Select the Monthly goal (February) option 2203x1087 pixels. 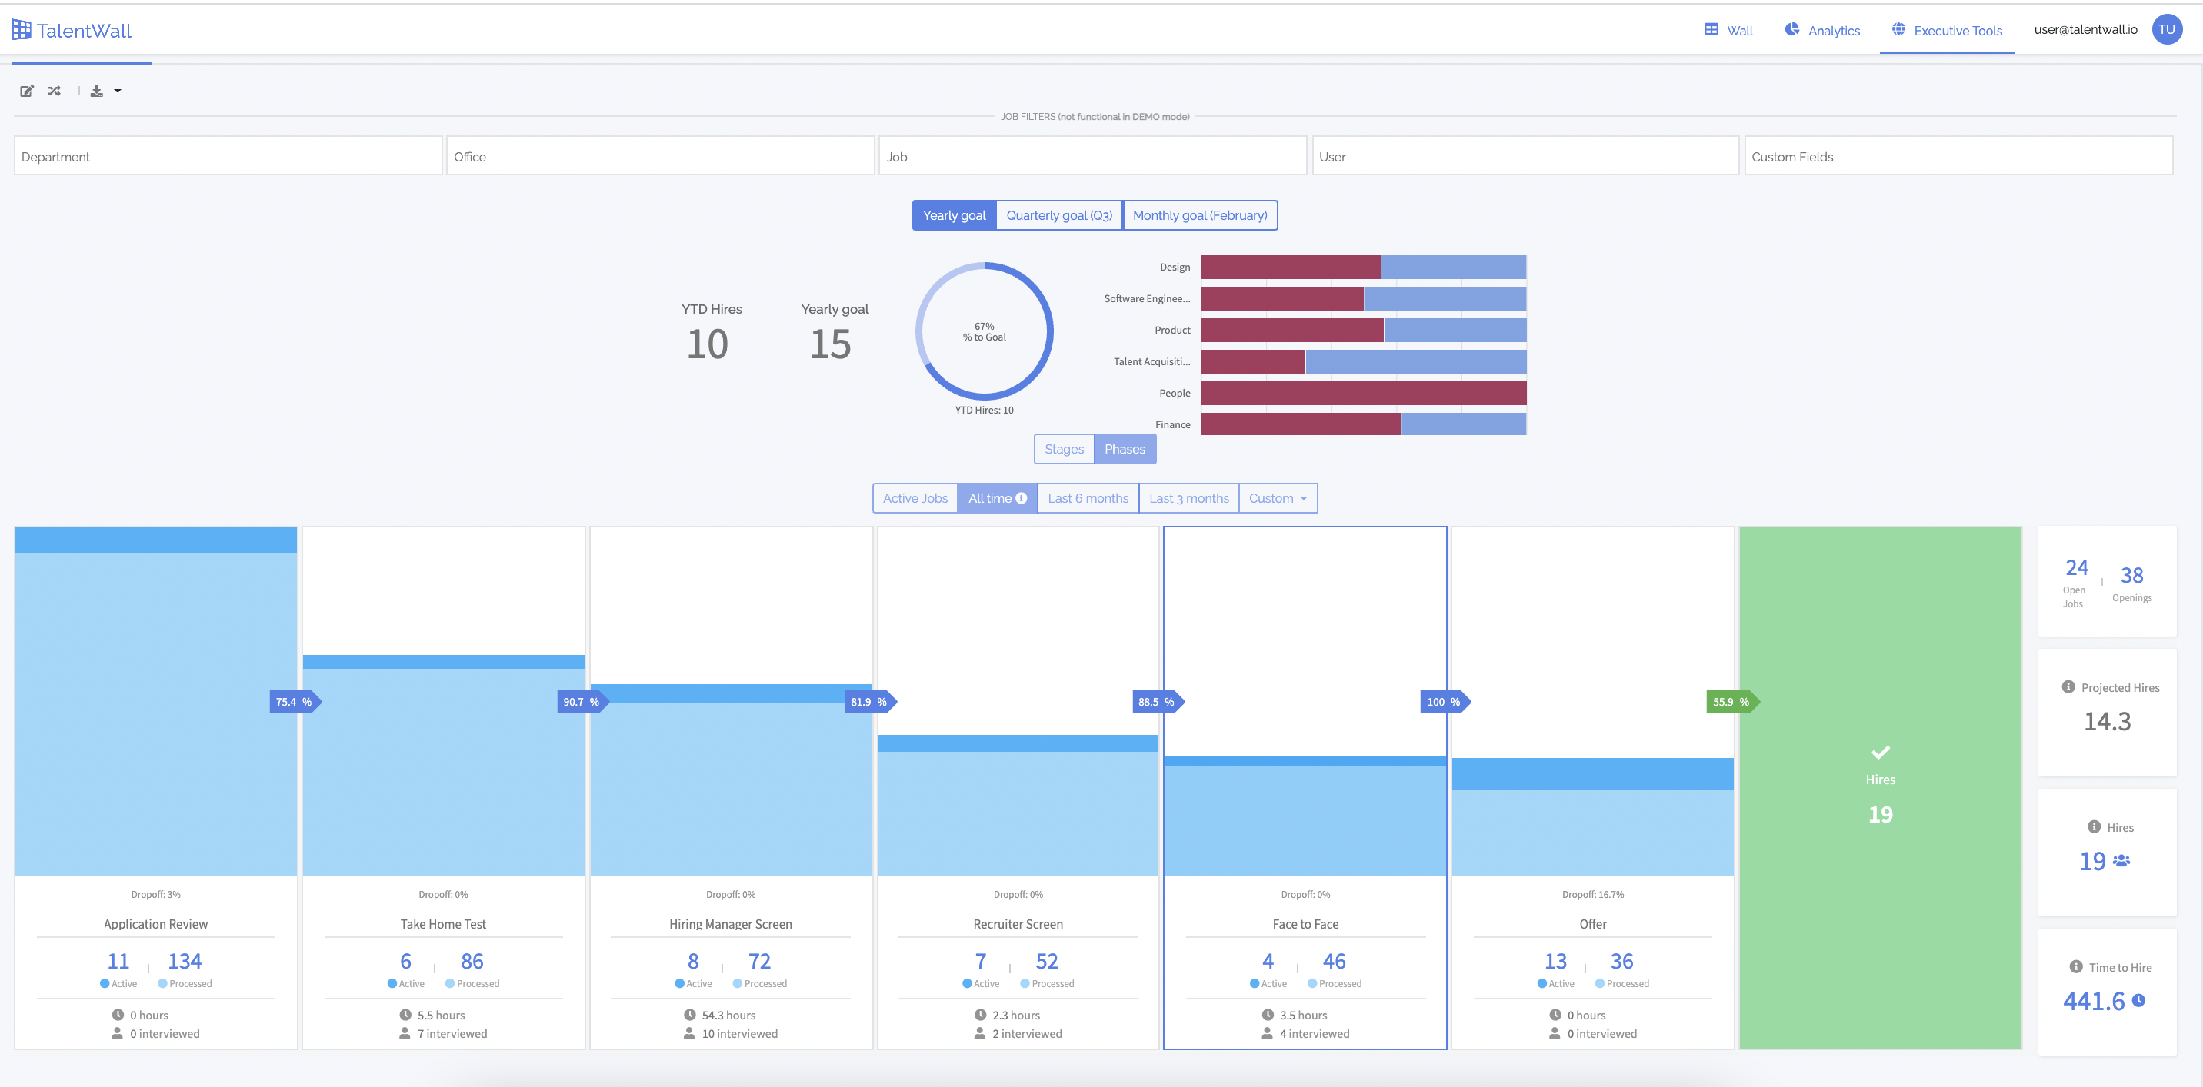(1199, 215)
